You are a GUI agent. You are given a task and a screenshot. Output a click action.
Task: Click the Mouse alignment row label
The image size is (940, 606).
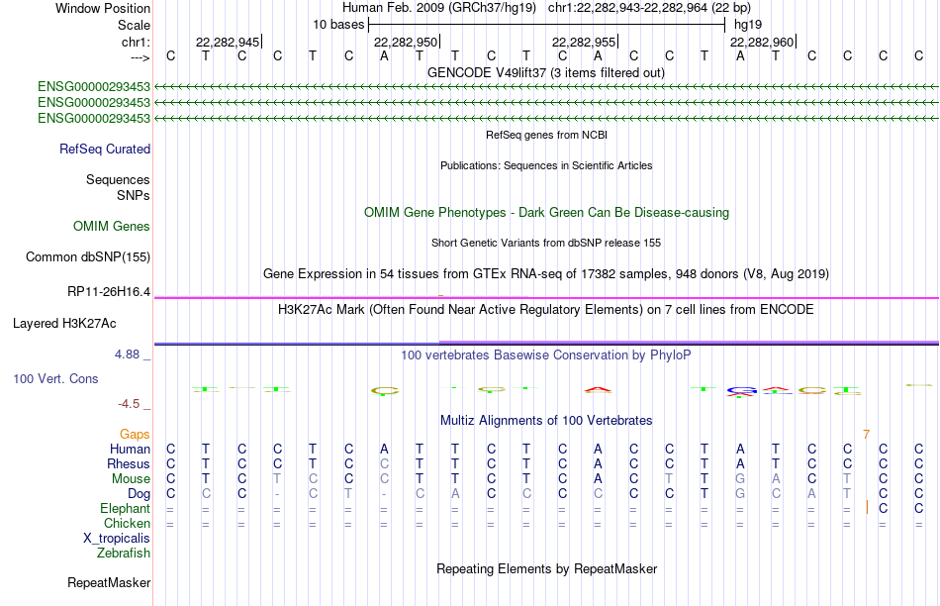[x=131, y=479]
